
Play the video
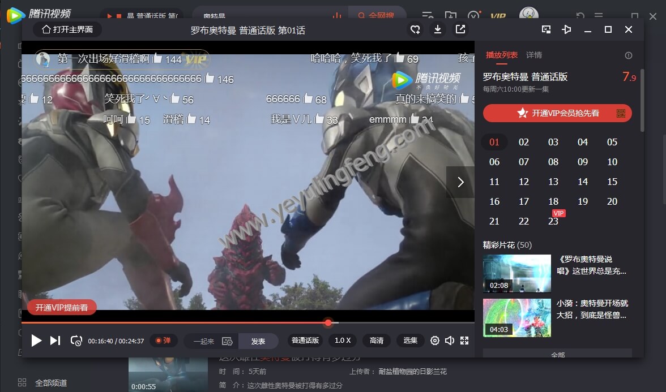click(x=36, y=341)
